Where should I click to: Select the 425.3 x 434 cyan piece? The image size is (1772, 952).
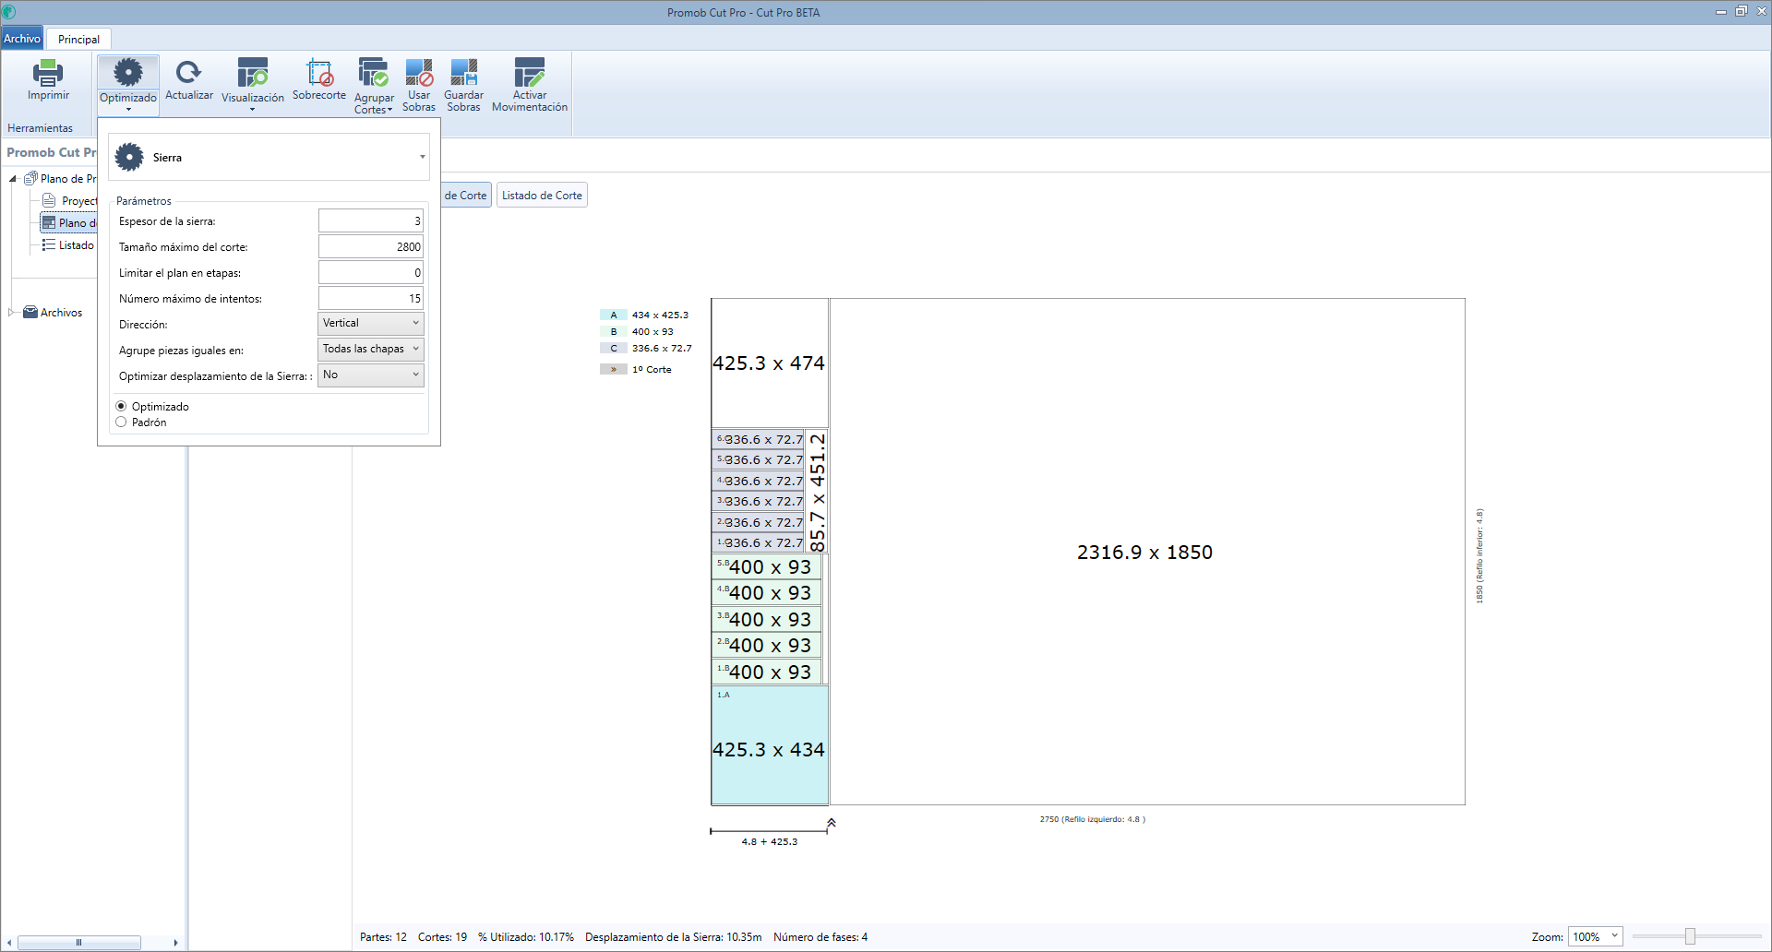(x=770, y=745)
